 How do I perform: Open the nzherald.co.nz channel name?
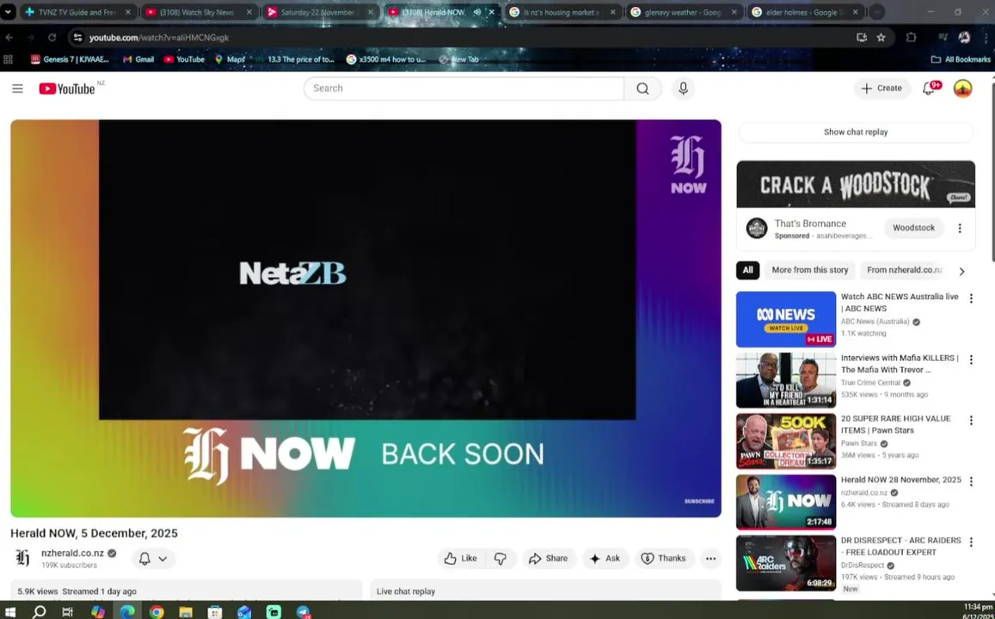point(72,553)
